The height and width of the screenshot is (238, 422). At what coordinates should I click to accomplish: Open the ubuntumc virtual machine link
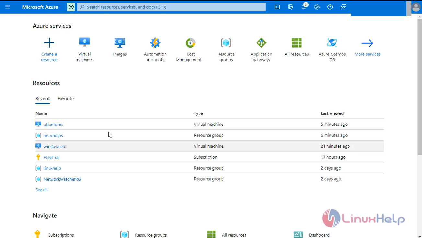(x=53, y=125)
